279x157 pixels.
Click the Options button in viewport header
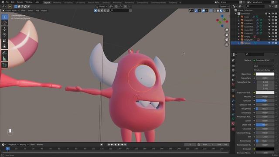tap(224, 7)
